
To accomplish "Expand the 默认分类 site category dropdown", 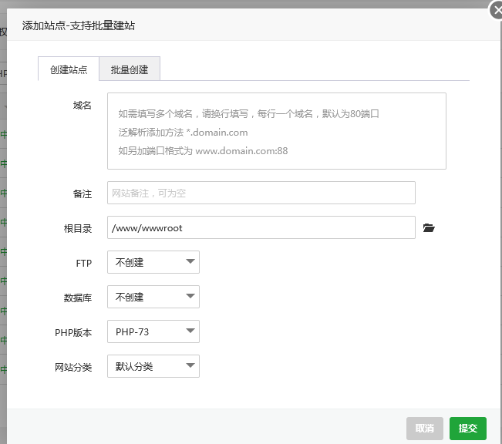I will (x=153, y=366).
